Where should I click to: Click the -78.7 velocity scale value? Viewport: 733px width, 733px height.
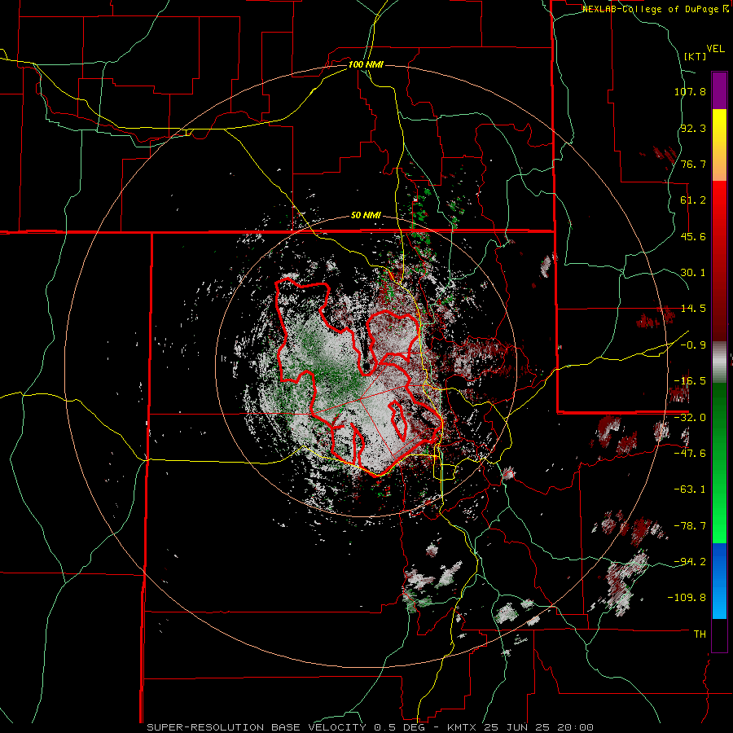tap(690, 526)
